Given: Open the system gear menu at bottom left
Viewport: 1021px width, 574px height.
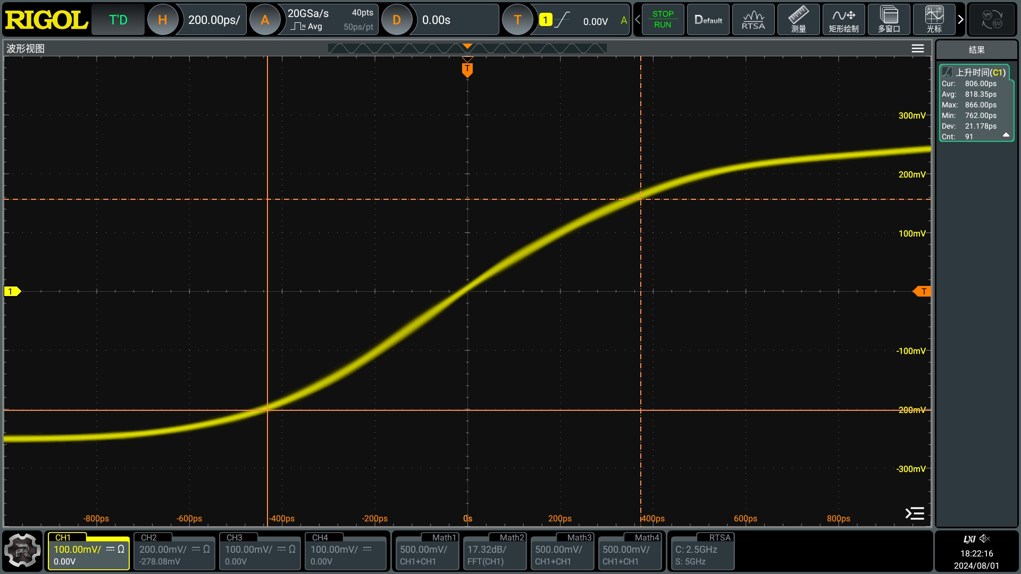Looking at the screenshot, I should point(22,551).
